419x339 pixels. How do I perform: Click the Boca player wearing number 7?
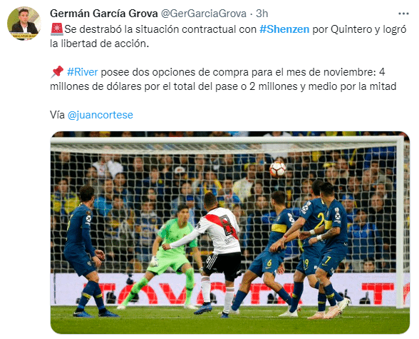(331, 249)
